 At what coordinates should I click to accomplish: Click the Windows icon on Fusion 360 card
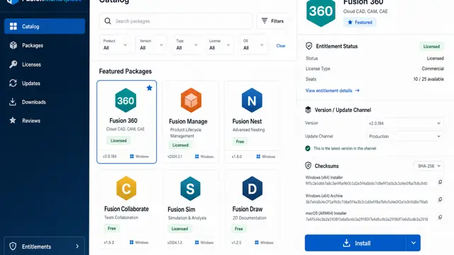[x=132, y=157]
